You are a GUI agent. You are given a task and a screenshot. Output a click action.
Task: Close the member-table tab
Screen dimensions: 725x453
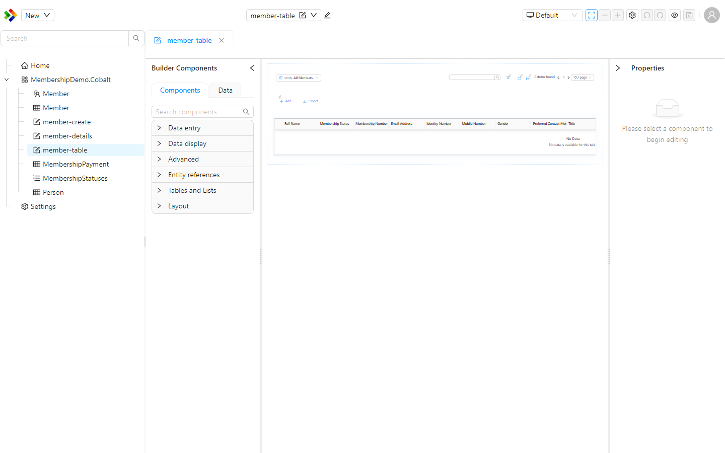click(222, 40)
